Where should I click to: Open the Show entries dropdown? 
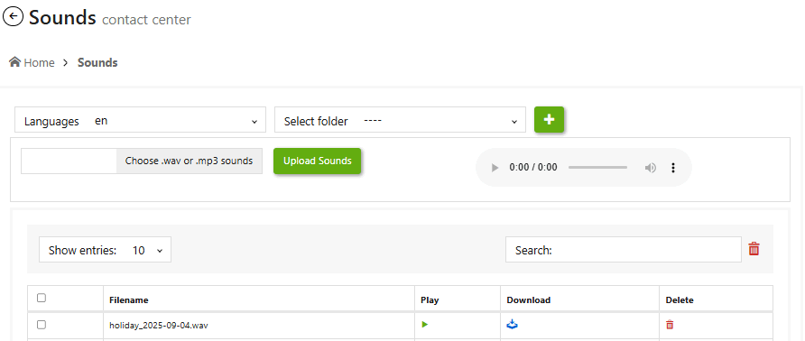pyautogui.click(x=106, y=250)
